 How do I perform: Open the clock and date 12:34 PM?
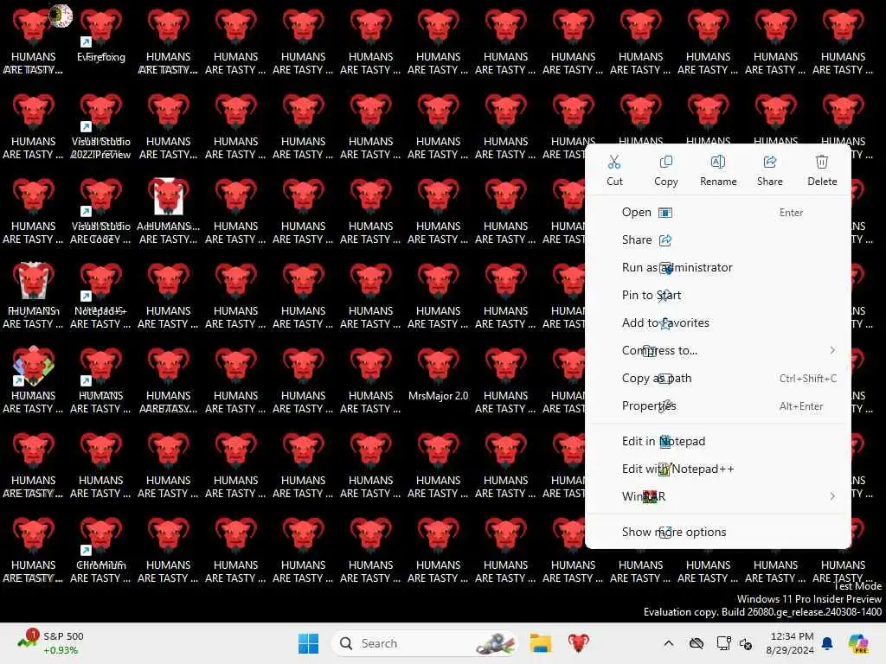791,643
